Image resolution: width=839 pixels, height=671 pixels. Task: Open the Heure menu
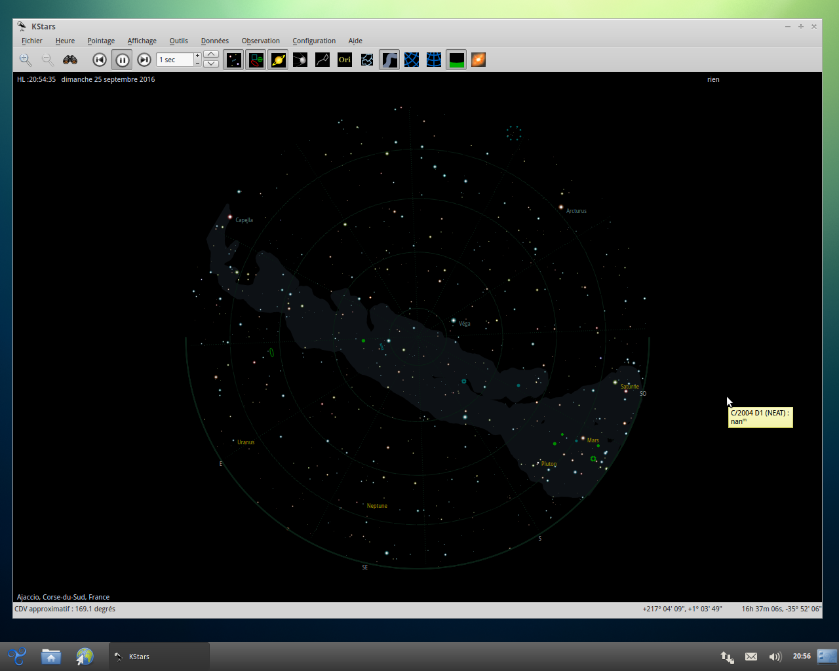[65, 41]
